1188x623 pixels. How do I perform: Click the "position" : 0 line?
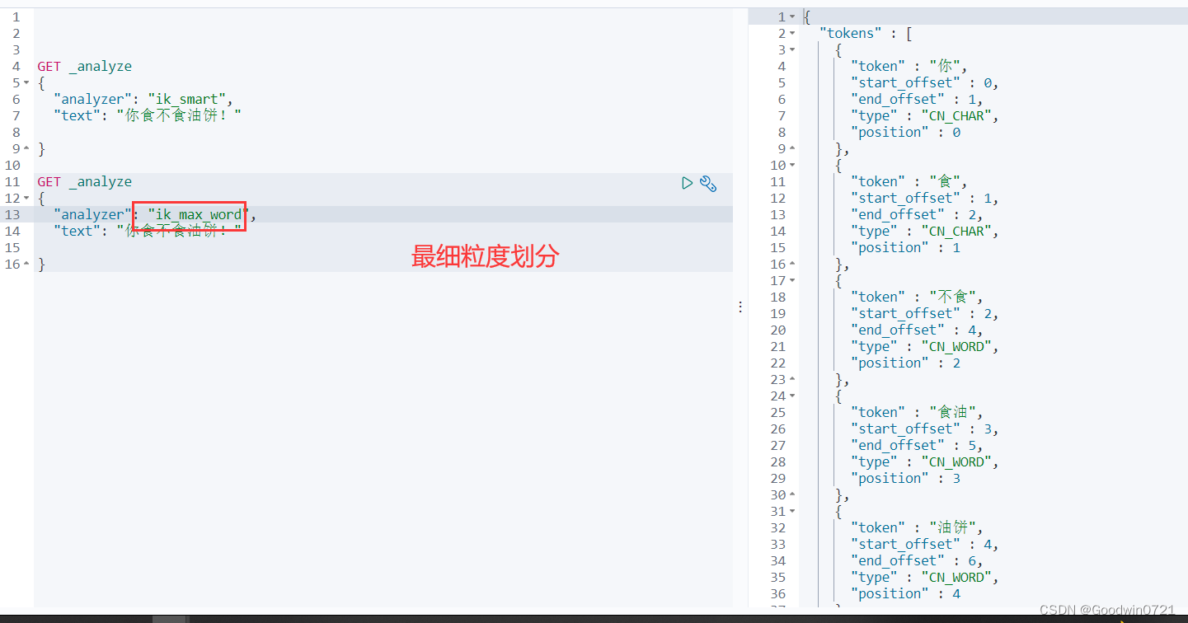(x=905, y=132)
